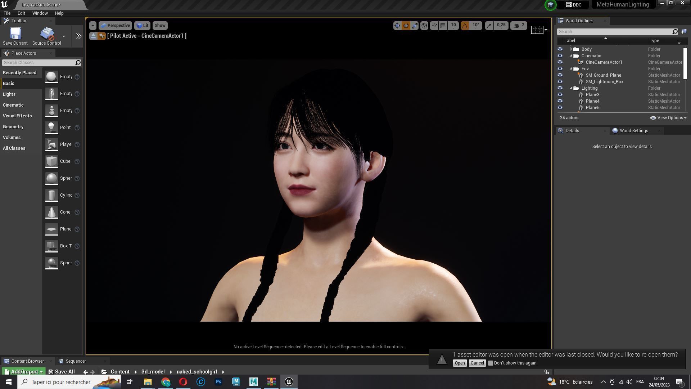Select the rotate transform tool
The image size is (691, 389).
406,26
